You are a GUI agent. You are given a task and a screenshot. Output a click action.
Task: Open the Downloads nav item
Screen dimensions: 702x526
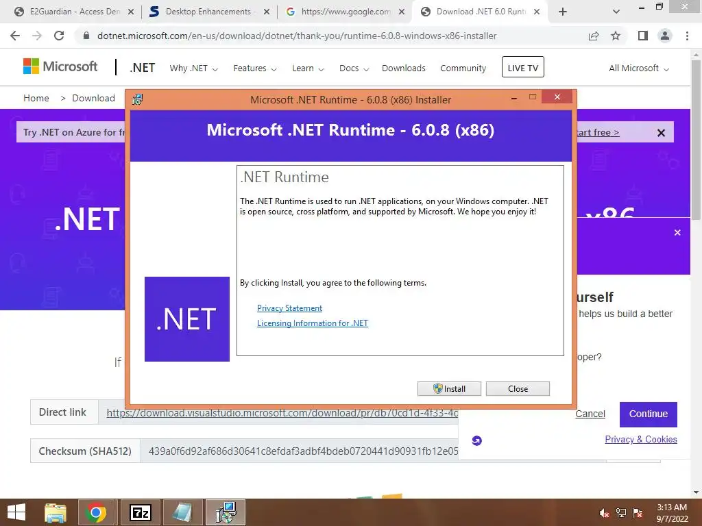click(403, 68)
